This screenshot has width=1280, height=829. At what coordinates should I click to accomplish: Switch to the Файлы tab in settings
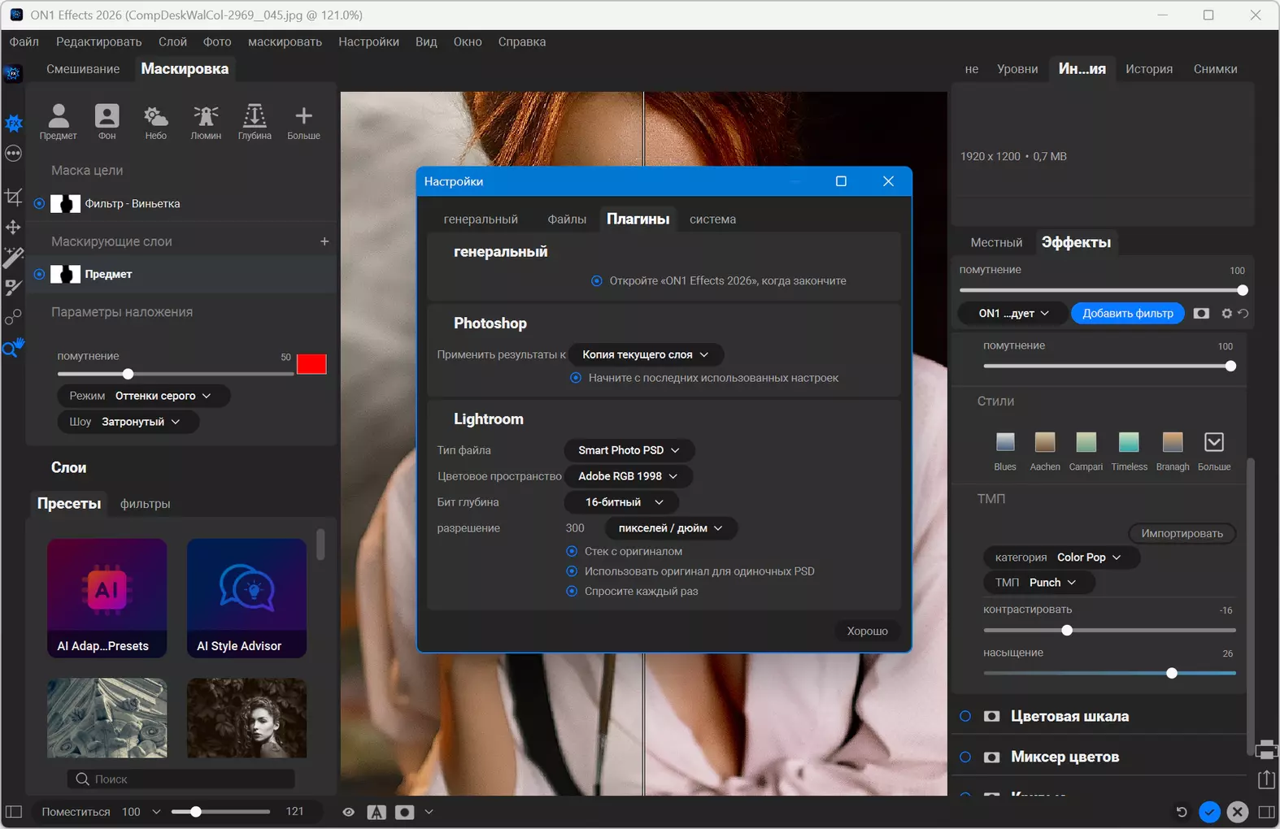(567, 219)
